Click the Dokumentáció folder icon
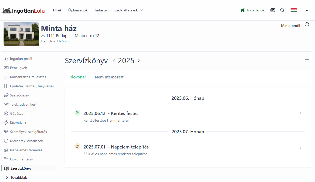Image resolution: width=315 pixels, height=182 pixels. point(6,159)
